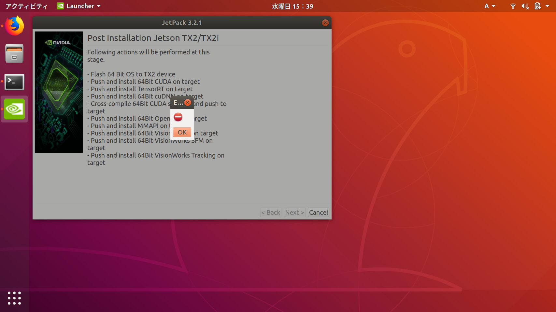Show applications grid
This screenshot has width=556, height=312.
(x=14, y=298)
